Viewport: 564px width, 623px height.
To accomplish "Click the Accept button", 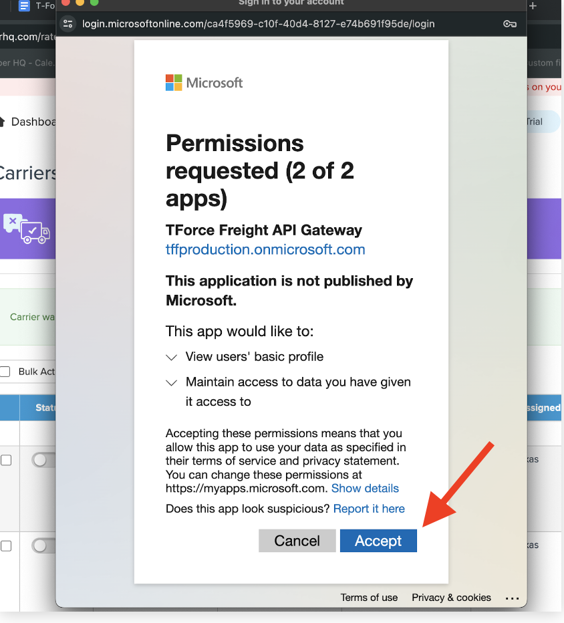I will (378, 541).
